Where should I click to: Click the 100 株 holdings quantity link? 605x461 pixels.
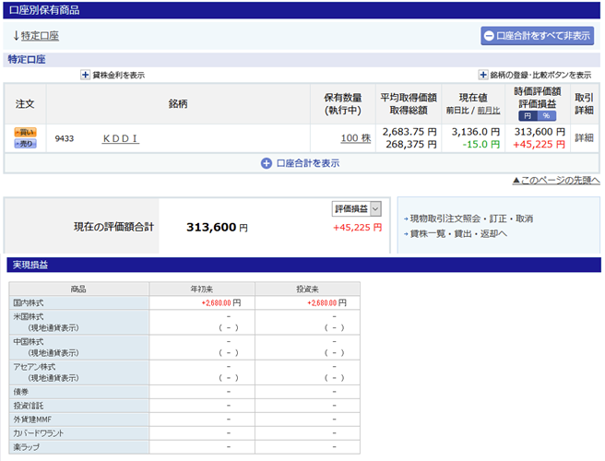click(x=355, y=138)
